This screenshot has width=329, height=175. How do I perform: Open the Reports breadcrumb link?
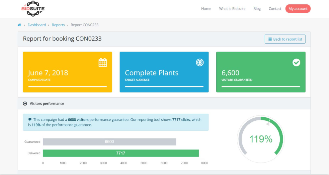[58, 25]
